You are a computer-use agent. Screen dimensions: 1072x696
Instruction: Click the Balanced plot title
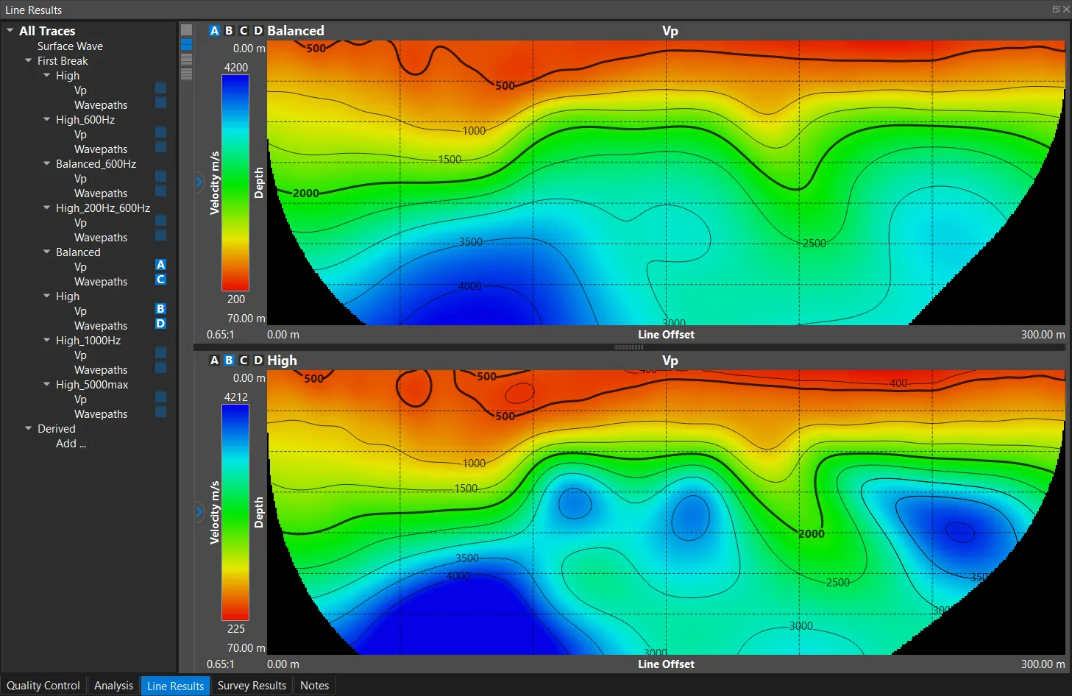point(296,31)
